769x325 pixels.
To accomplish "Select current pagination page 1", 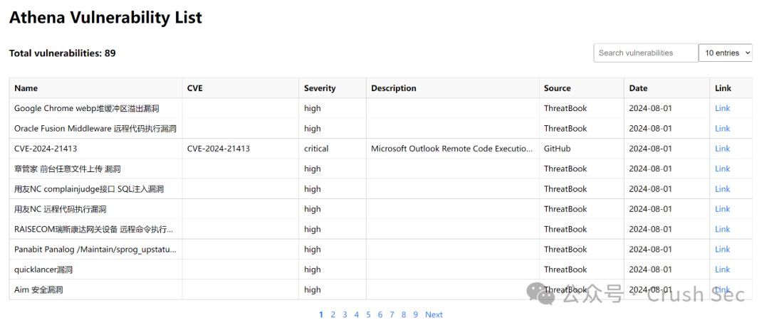I will (x=321, y=315).
